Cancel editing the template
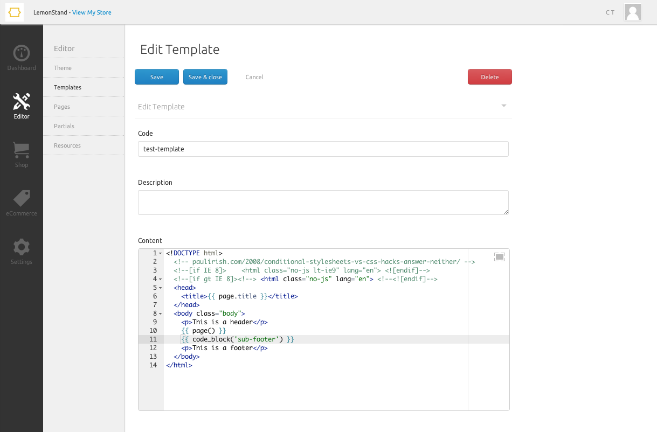 [x=254, y=77]
